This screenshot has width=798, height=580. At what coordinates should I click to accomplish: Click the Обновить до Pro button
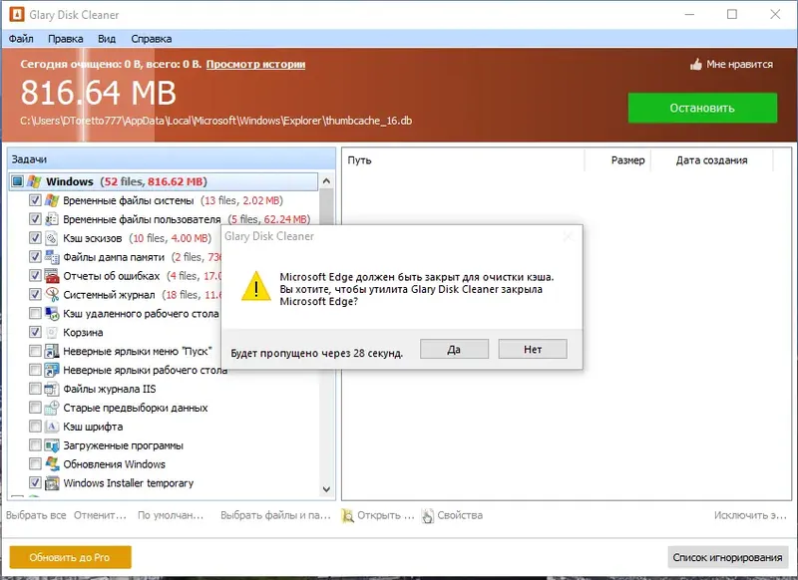(70, 558)
